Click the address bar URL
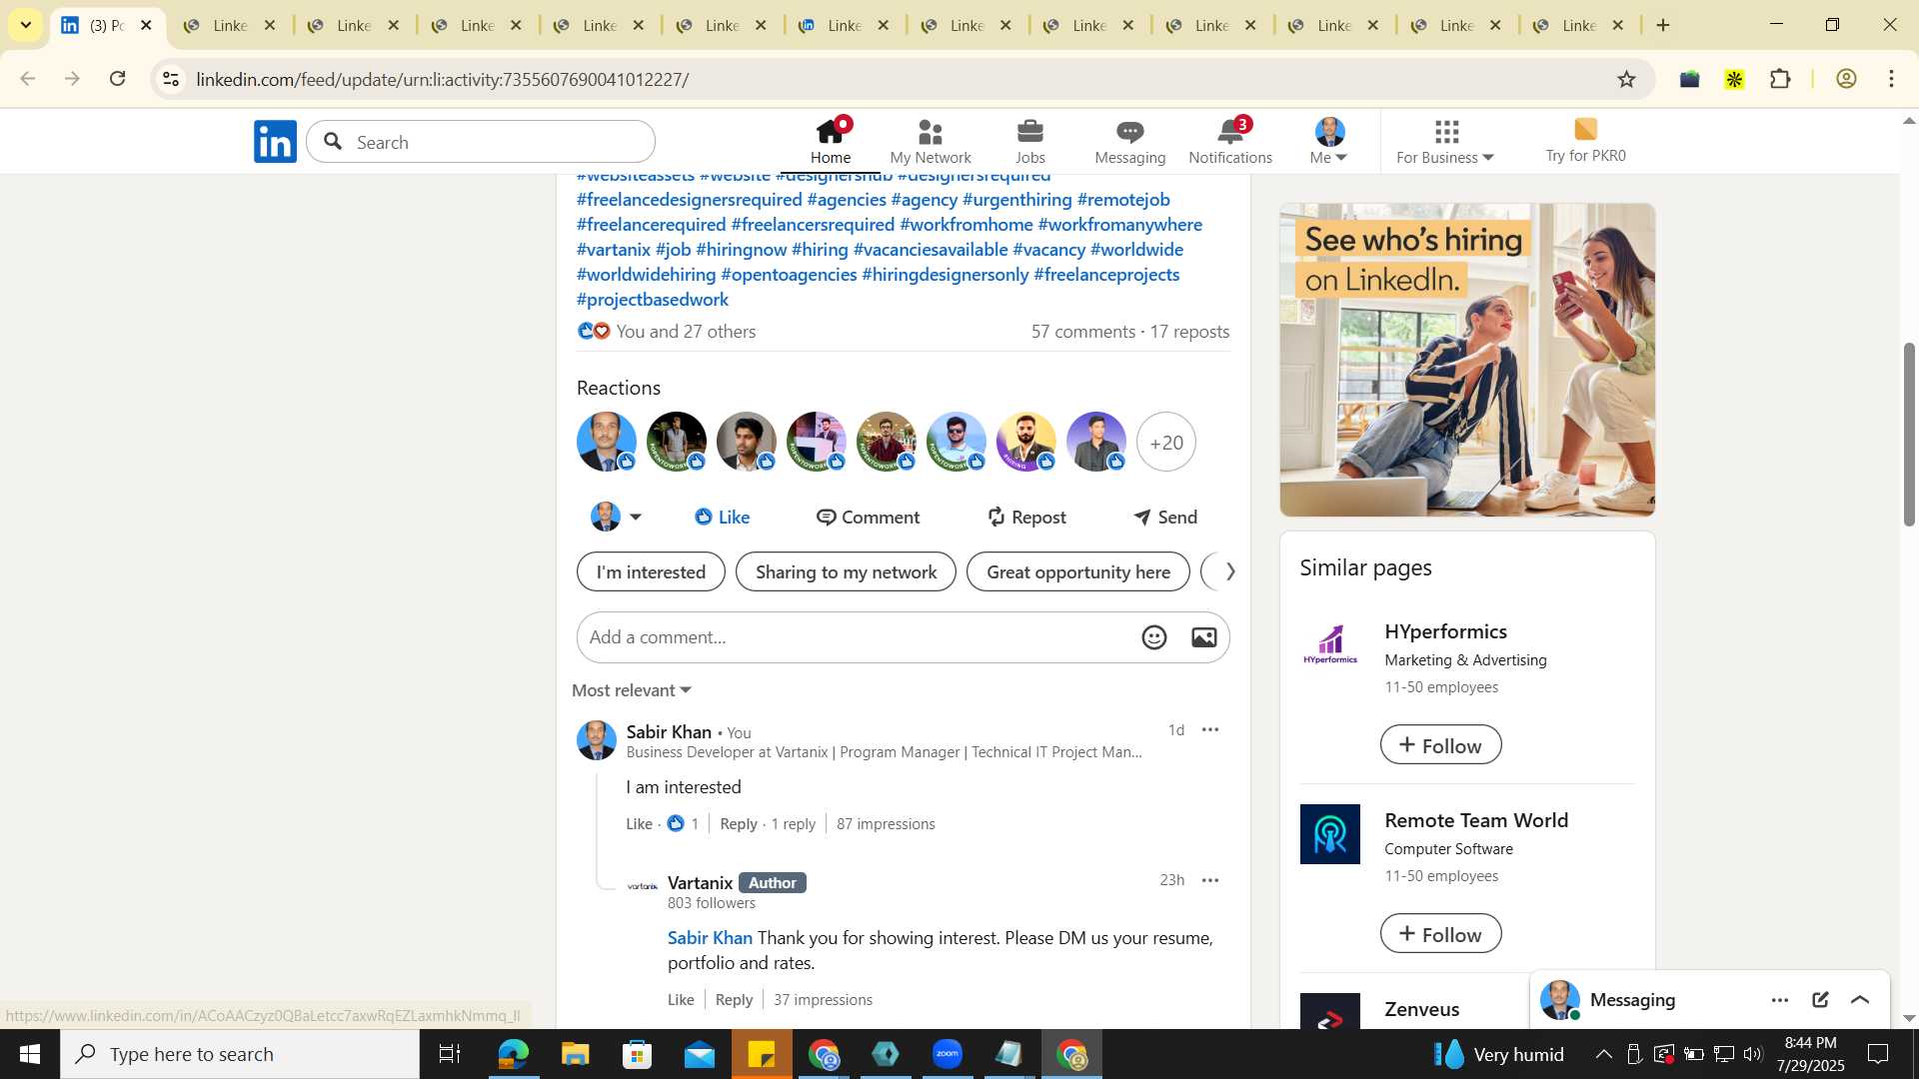Image resolution: width=1919 pixels, height=1079 pixels. [x=443, y=79]
